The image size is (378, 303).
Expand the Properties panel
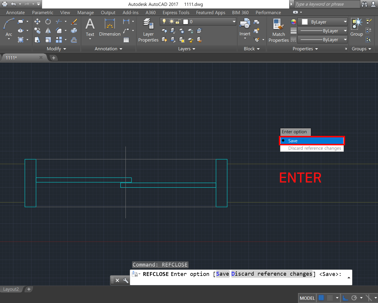305,49
